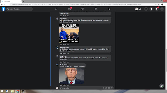Reply to the spending bill comment
This screenshot has height=93, width=167.
click(x=65, y=16)
